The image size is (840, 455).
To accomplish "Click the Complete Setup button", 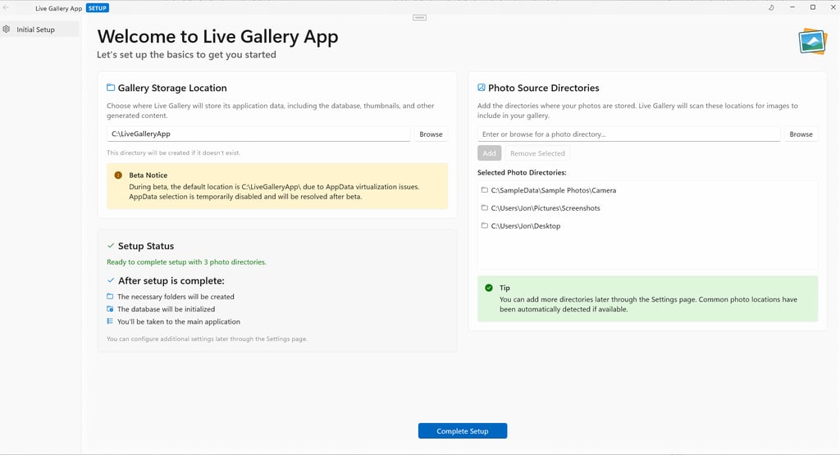I will pos(463,431).
